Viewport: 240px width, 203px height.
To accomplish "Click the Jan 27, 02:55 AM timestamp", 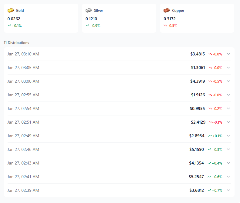I will coord(23,95).
